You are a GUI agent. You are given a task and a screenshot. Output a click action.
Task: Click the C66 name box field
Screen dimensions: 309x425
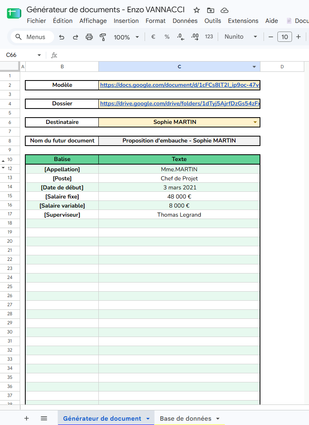click(x=22, y=55)
